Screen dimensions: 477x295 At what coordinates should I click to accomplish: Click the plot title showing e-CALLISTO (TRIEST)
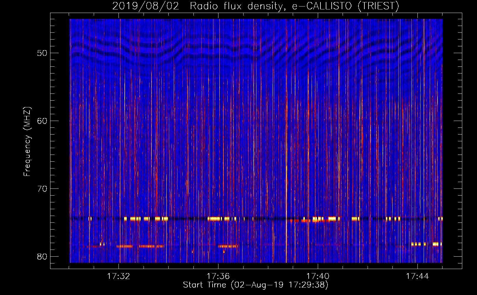[x=256, y=6]
